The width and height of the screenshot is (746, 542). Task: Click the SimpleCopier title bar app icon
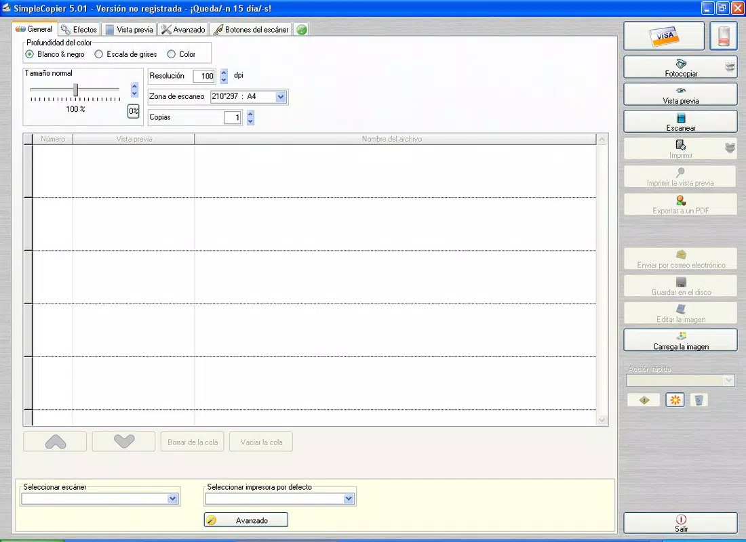coord(6,8)
